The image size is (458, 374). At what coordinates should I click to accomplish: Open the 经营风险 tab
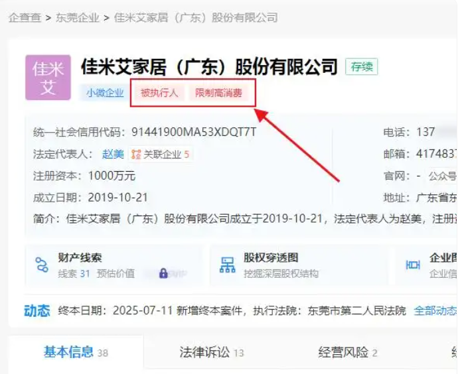343,353
